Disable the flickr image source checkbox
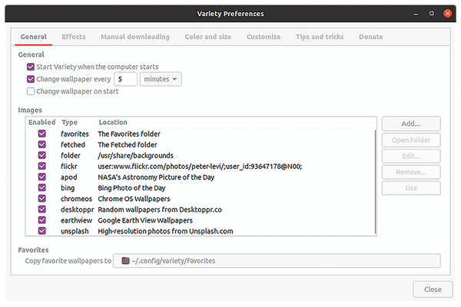Viewport: 461px width, 307px height. 42,166
